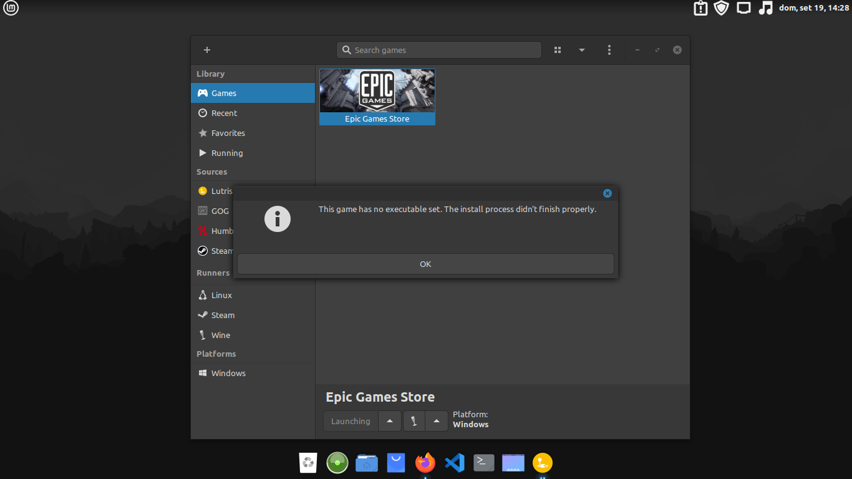The height and width of the screenshot is (479, 852).
Task: Open software store bag dock icon
Action: point(396,463)
